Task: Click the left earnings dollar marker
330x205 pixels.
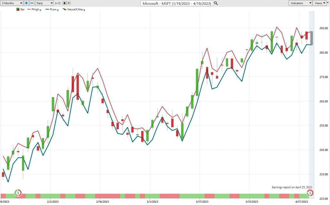Action: pos(18,193)
